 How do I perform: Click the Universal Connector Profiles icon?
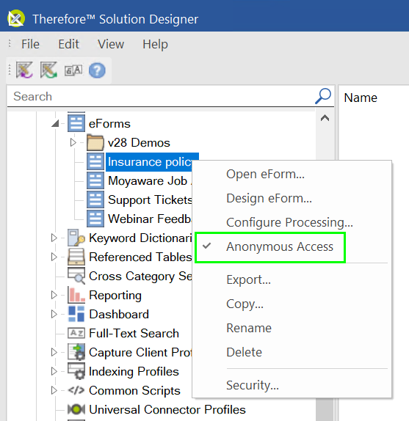coord(76,409)
